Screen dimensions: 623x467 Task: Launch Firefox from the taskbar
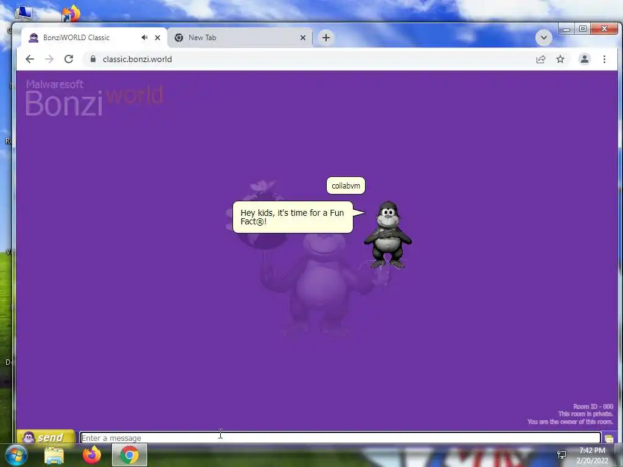click(x=92, y=455)
